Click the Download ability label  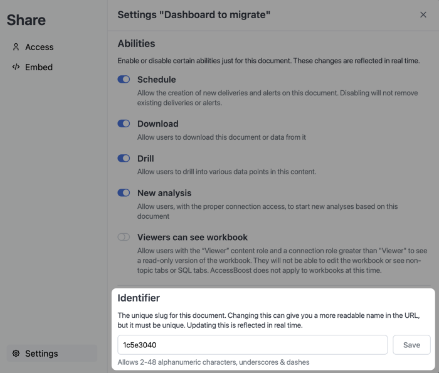click(x=157, y=124)
